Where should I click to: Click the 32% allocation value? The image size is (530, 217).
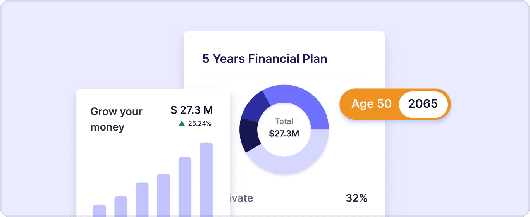(x=356, y=198)
